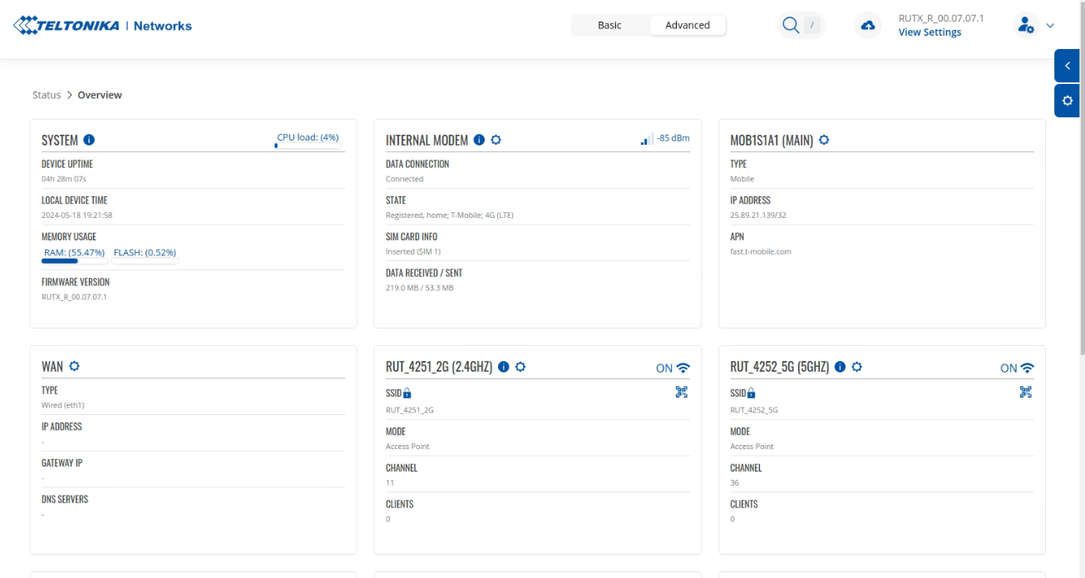Show QR code for RUT_4252_5G
The width and height of the screenshot is (1085, 578).
[x=1026, y=392]
